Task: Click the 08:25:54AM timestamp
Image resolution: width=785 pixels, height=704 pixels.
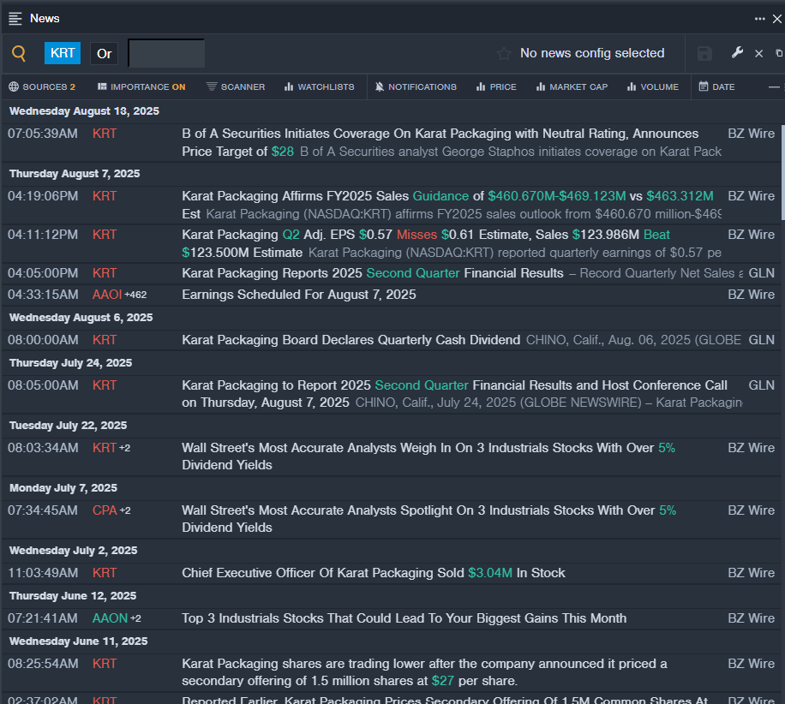Action: [x=43, y=664]
